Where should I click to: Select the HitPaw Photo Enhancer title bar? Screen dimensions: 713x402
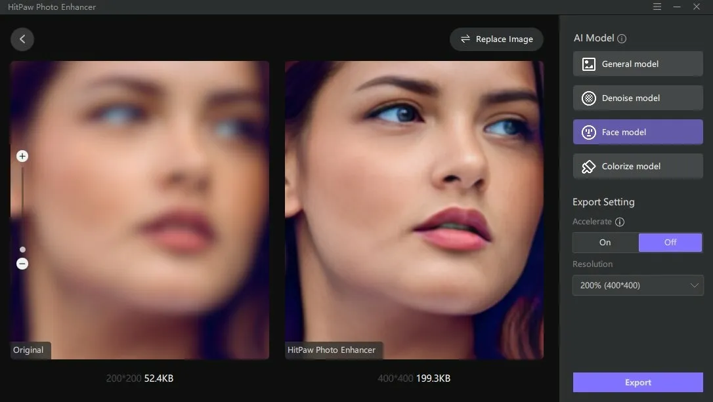pos(51,7)
